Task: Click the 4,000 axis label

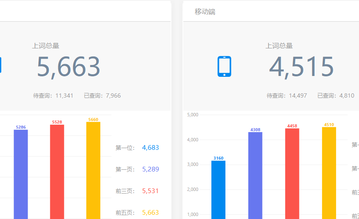Action: (193, 140)
